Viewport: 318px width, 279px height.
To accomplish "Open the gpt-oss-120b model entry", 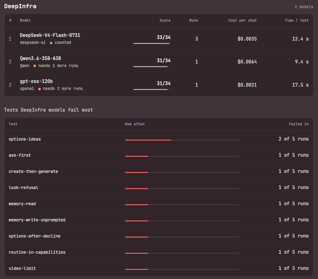I will [159, 85].
